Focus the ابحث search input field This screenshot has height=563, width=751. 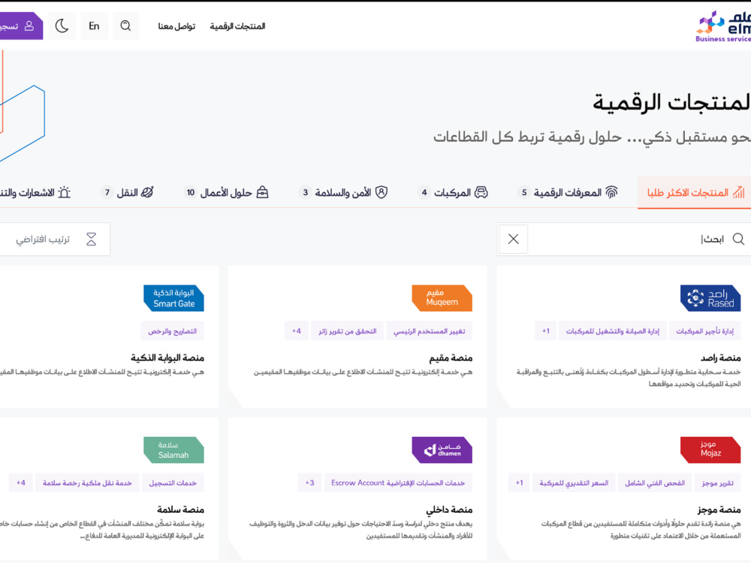coord(625,239)
